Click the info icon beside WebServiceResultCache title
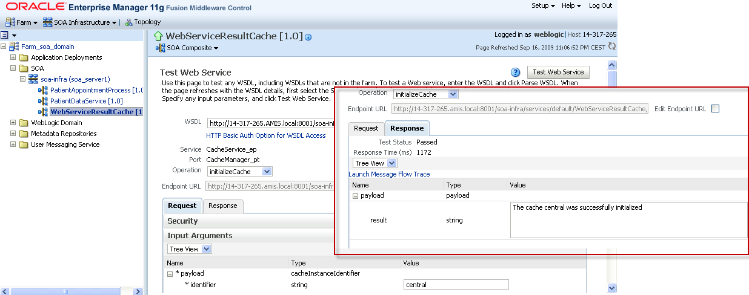The height and width of the screenshot is (295, 749). 308,37
